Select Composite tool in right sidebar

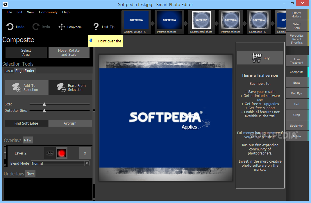click(296, 72)
